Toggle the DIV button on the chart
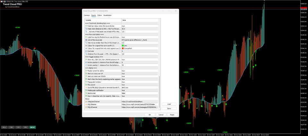Viewport: 308px width, 136px height. pos(26,127)
